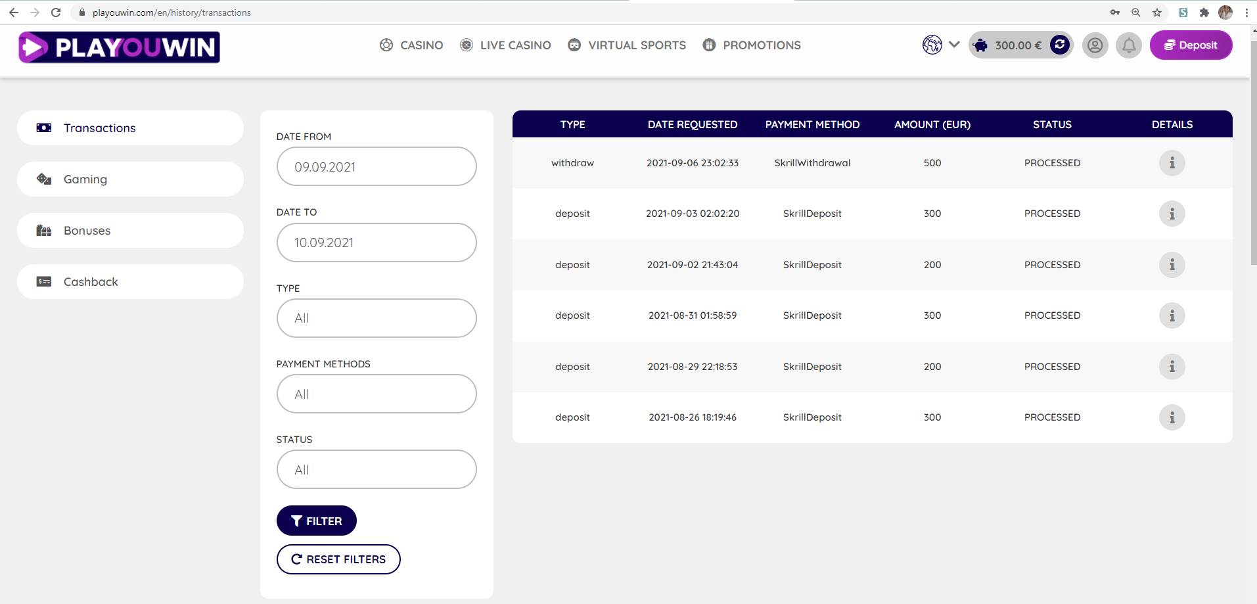Viewport: 1257px width, 604px height.
Task: Open the saved passwords key icon
Action: coord(1115,12)
